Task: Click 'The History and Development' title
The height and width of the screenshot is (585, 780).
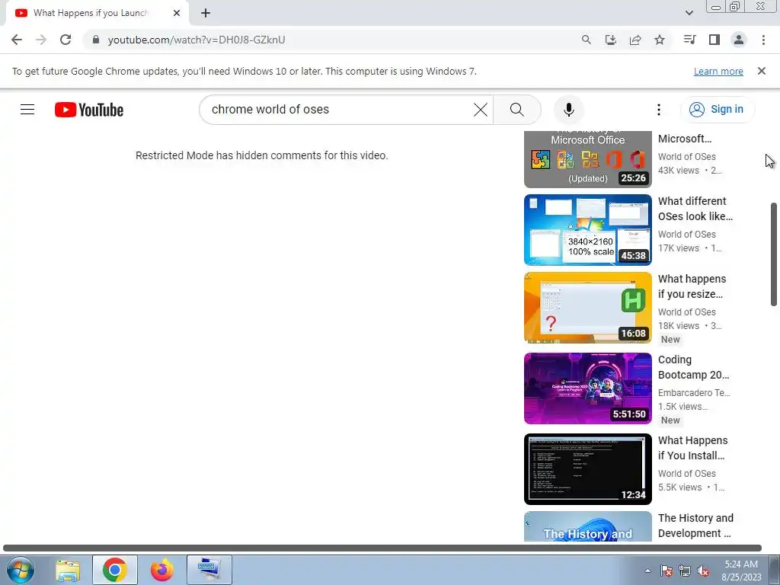Action: point(695,526)
